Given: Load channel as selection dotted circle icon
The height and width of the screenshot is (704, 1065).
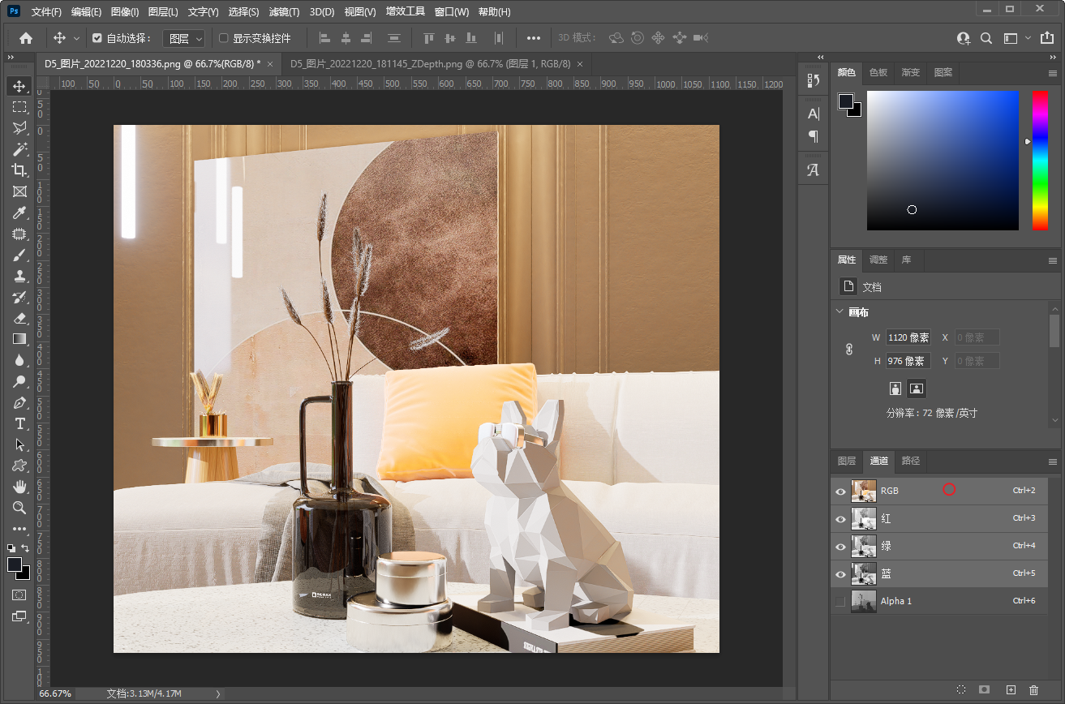Looking at the screenshot, I should point(961,689).
